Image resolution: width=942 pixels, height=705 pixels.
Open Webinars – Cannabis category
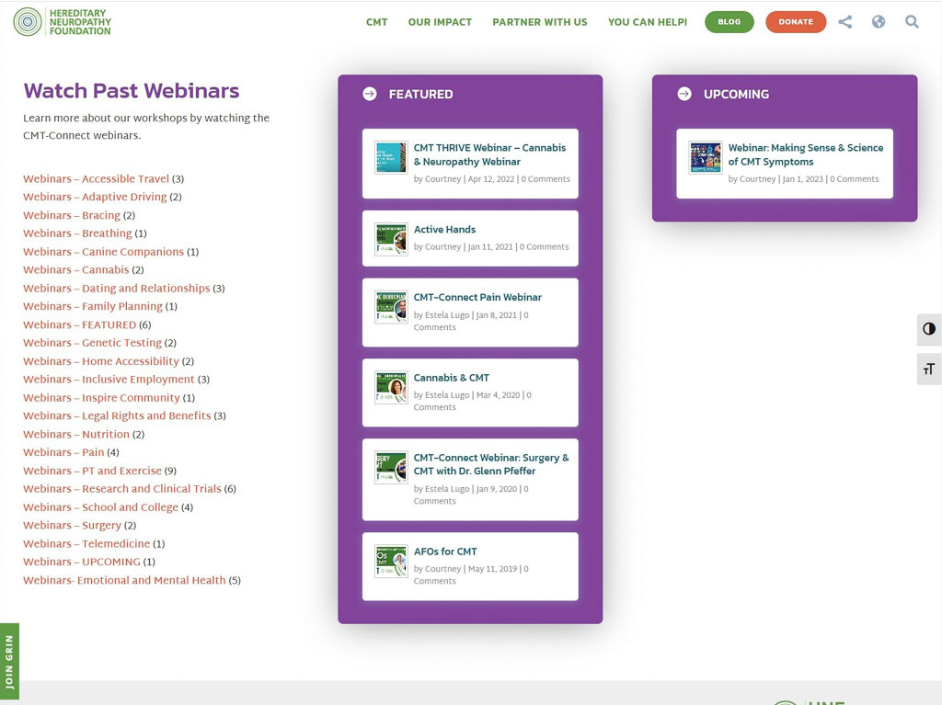(x=76, y=269)
